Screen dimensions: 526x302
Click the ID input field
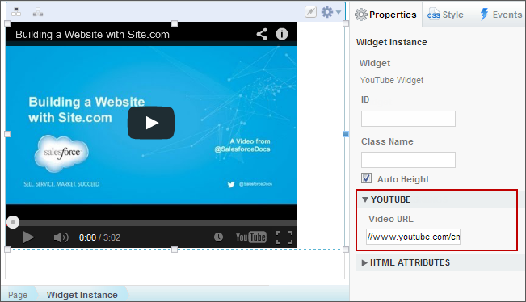coord(408,119)
